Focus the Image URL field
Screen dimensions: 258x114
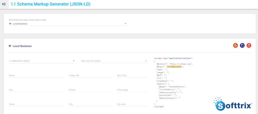[x=90, y=75]
